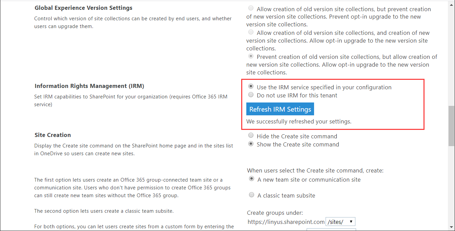
Task: Click the 'Global Experience Version Settings' heading
Action: click(83, 7)
